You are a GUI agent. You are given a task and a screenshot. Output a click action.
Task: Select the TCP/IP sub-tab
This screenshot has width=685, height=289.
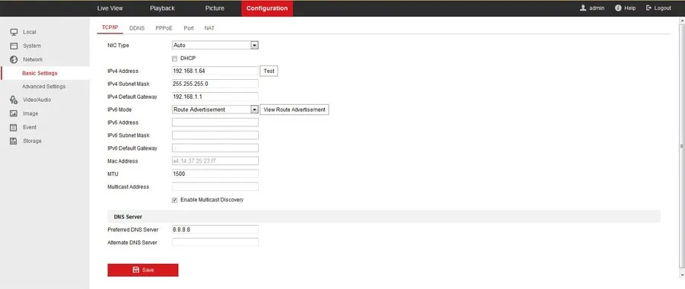tap(110, 27)
